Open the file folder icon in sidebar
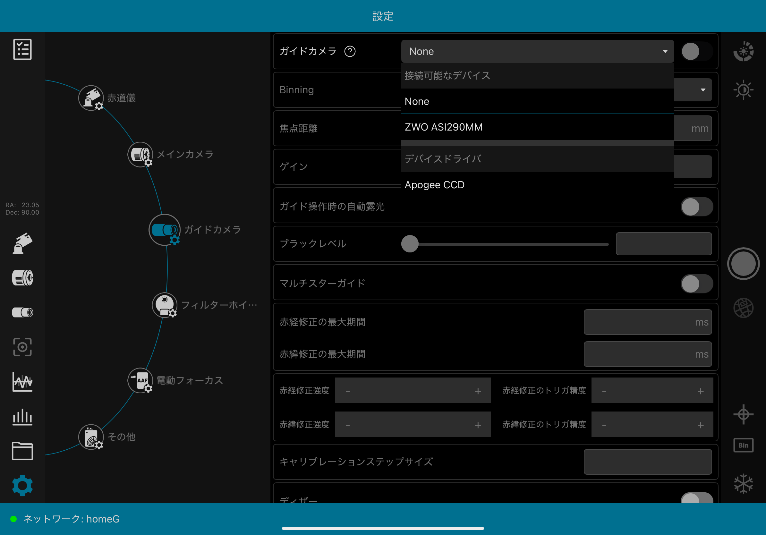766x535 pixels. point(22,451)
